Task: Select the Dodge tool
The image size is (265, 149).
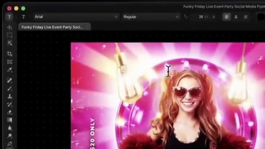Action: pos(10,136)
